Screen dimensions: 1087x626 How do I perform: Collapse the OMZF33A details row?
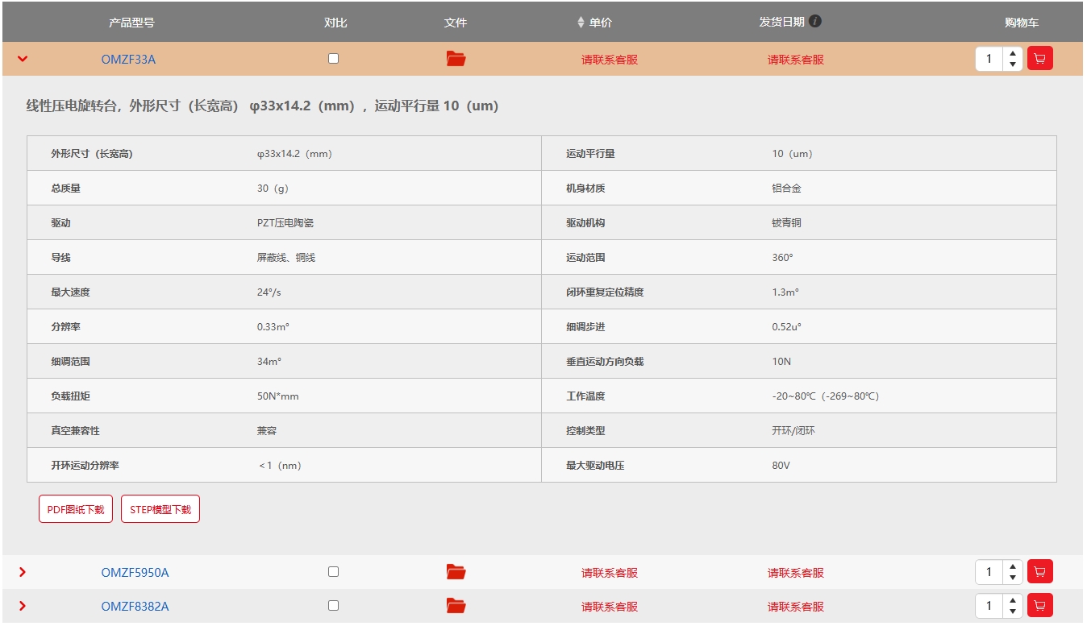[x=23, y=59]
